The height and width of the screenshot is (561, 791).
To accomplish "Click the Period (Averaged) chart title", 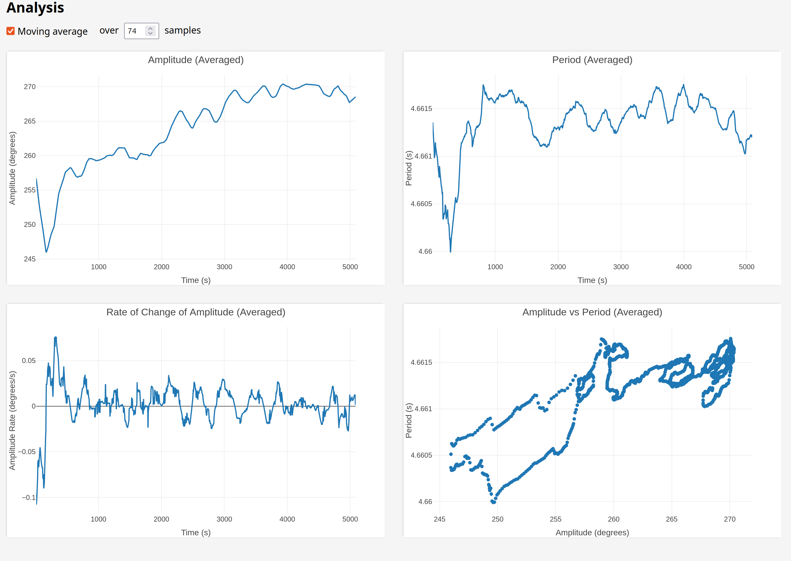I will point(592,60).
